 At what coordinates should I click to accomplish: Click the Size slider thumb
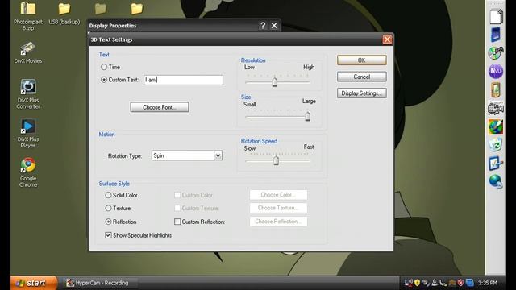tap(307, 116)
